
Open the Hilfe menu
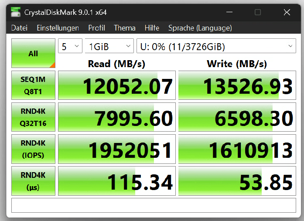coord(152,28)
